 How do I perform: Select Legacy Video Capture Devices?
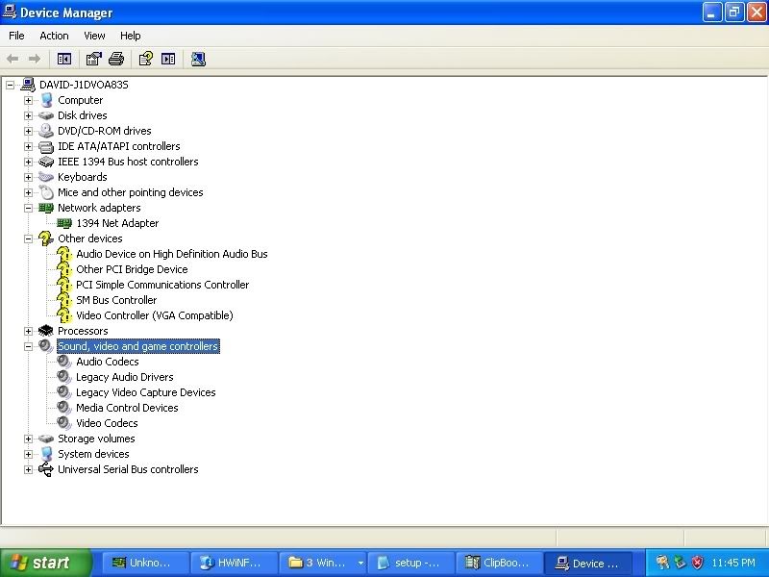tap(146, 392)
